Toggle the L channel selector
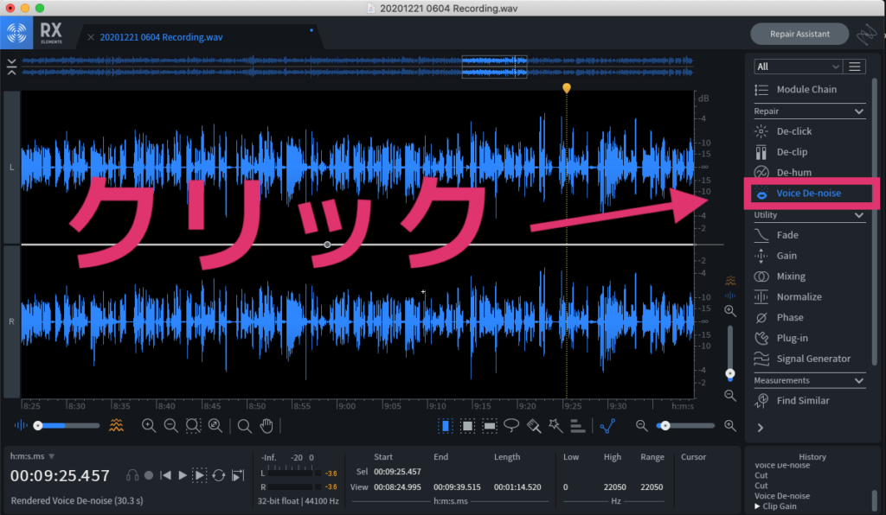The height and width of the screenshot is (515, 886). coord(11,168)
